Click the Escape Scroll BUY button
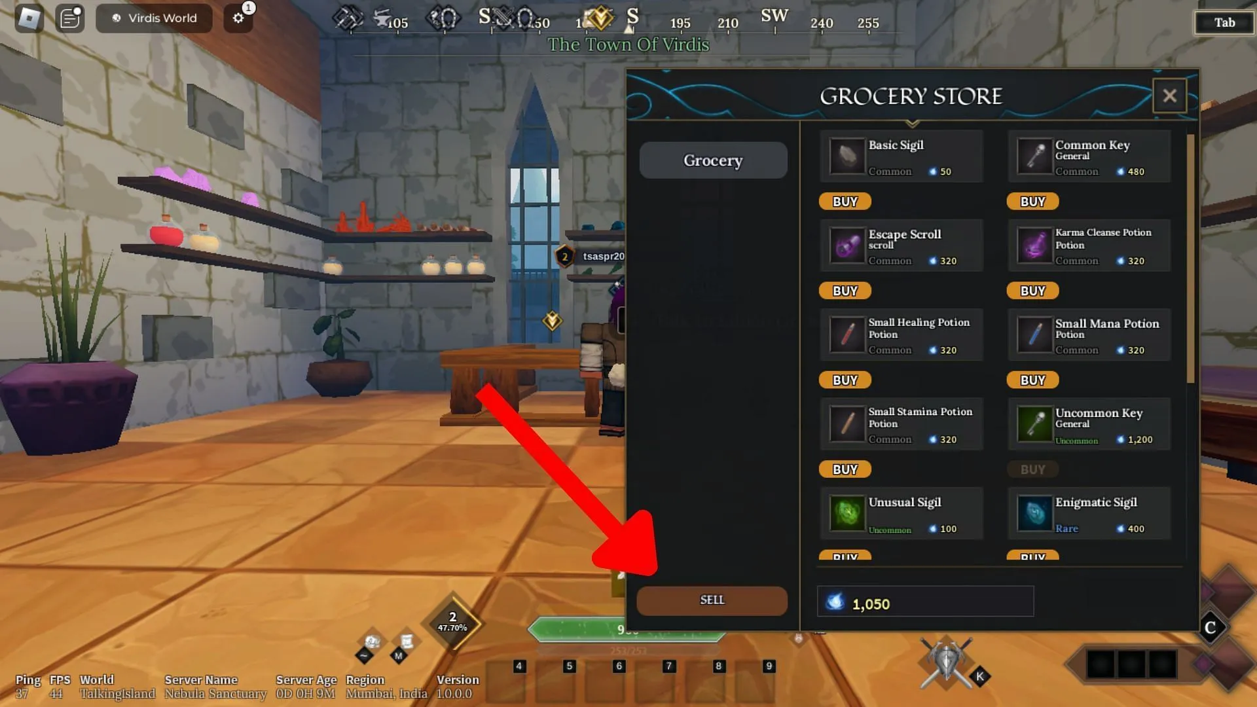Viewport: 1257px width, 707px height. click(845, 290)
